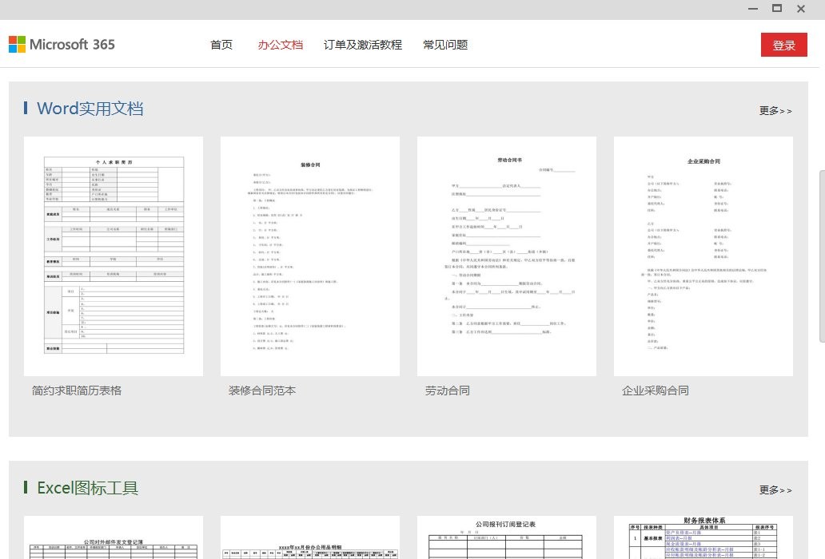Open the 办公文档 tab

click(x=280, y=45)
